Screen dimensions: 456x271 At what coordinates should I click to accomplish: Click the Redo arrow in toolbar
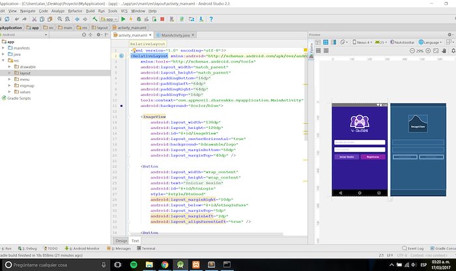[25, 19]
